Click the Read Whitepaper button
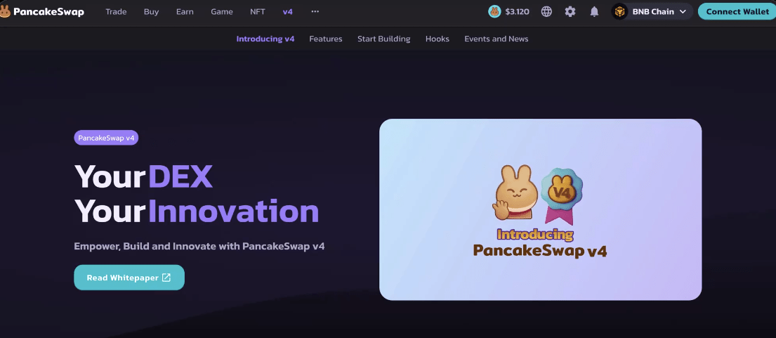 click(x=129, y=278)
